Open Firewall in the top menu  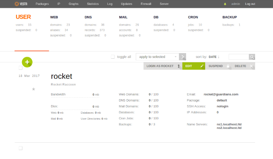click(146, 4)
